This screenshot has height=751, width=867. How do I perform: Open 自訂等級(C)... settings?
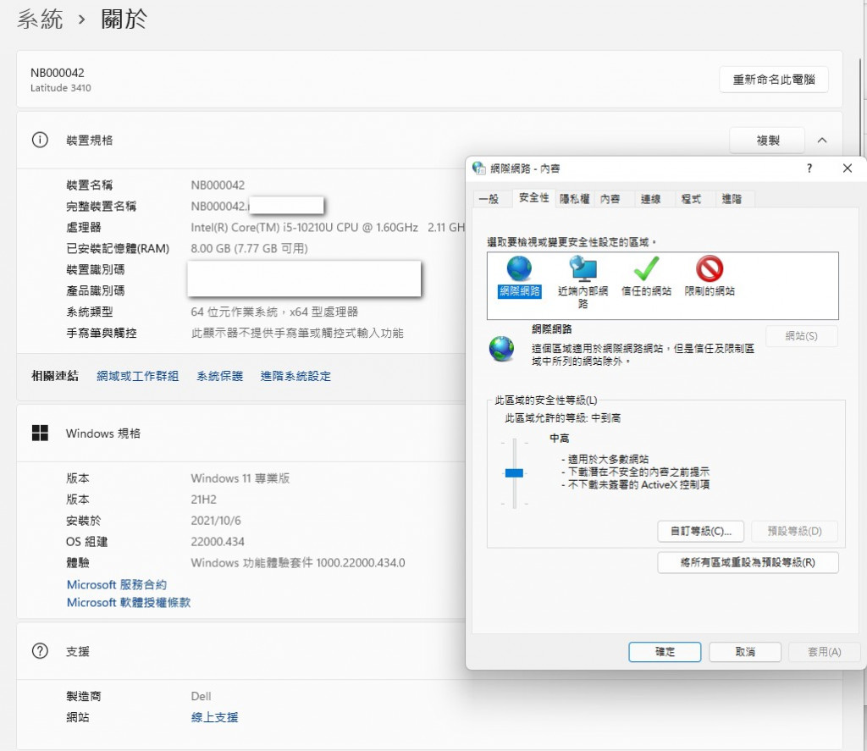tap(700, 532)
